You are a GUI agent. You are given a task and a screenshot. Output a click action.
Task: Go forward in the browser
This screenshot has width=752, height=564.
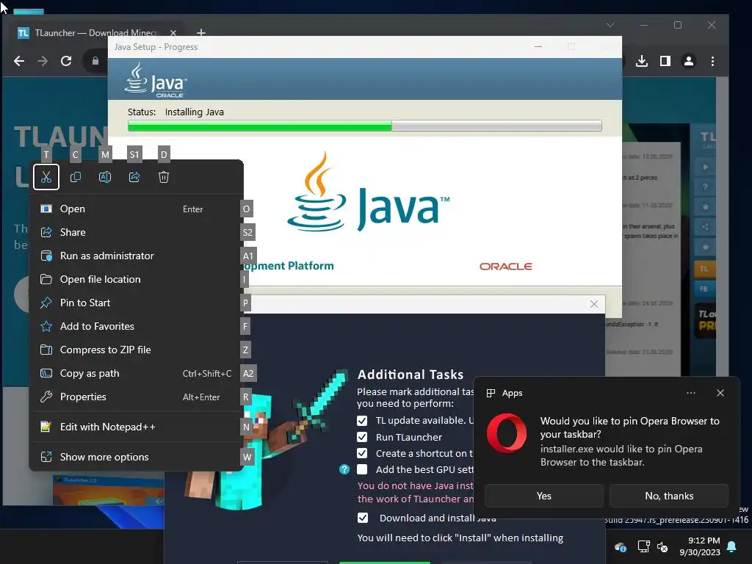point(43,61)
